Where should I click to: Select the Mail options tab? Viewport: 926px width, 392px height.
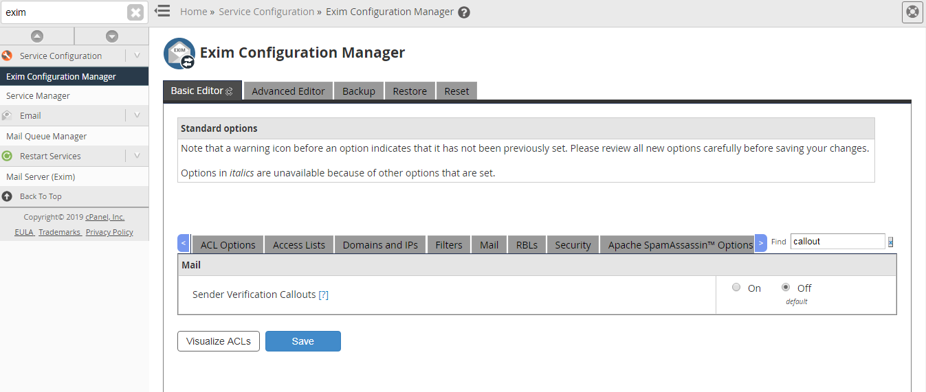[x=489, y=245]
